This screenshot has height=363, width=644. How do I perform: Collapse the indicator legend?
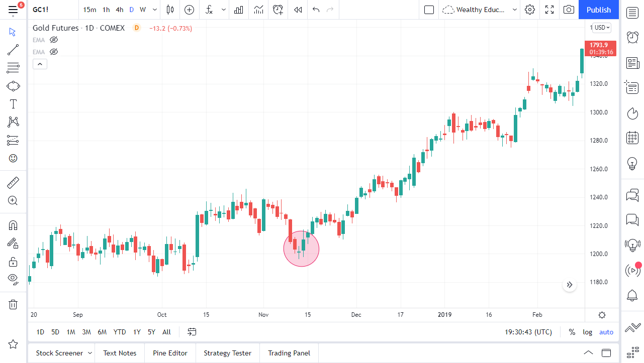pos(40,64)
